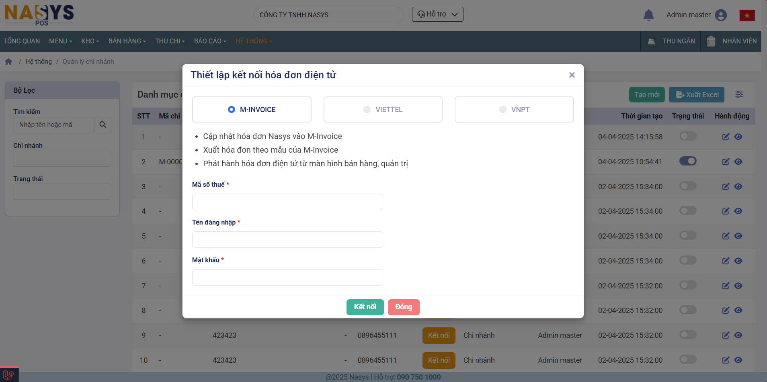Screen dimensions: 767x382
Task: Toggle status switch for row 8
Action: pyautogui.click(x=688, y=310)
